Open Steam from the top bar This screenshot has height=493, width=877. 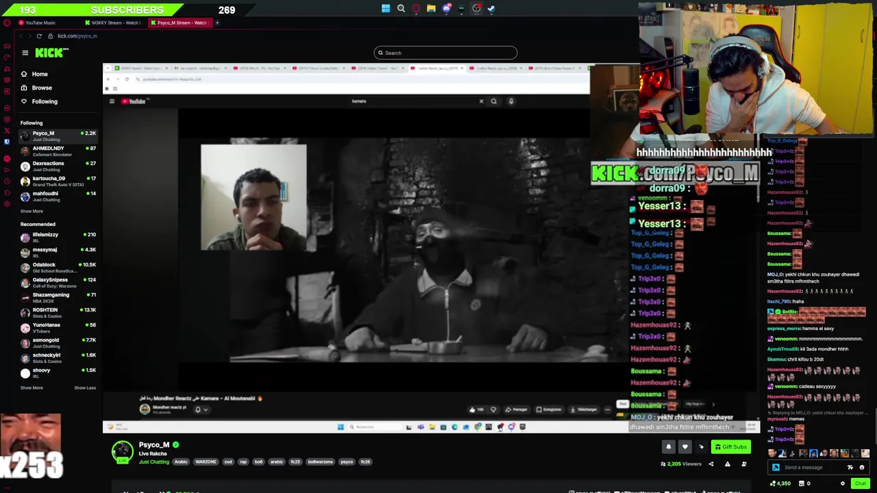coord(491,9)
